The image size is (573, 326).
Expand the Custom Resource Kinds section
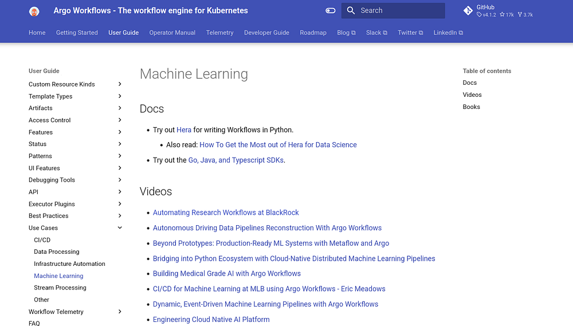pyautogui.click(x=120, y=84)
